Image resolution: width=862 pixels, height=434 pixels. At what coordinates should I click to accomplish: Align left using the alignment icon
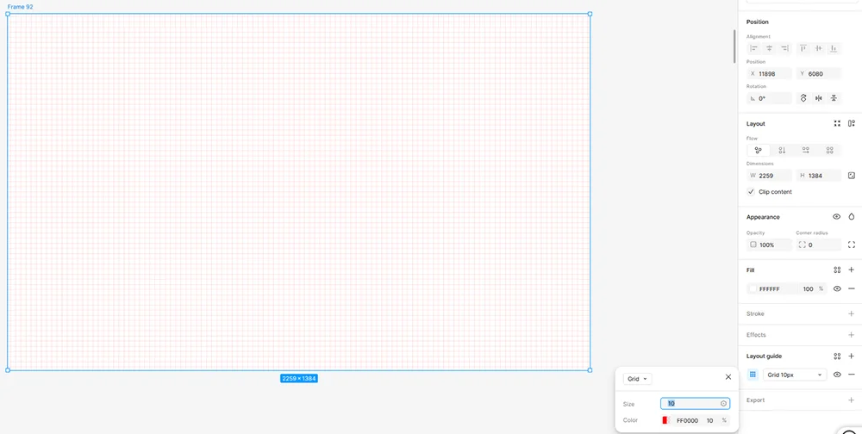754,48
